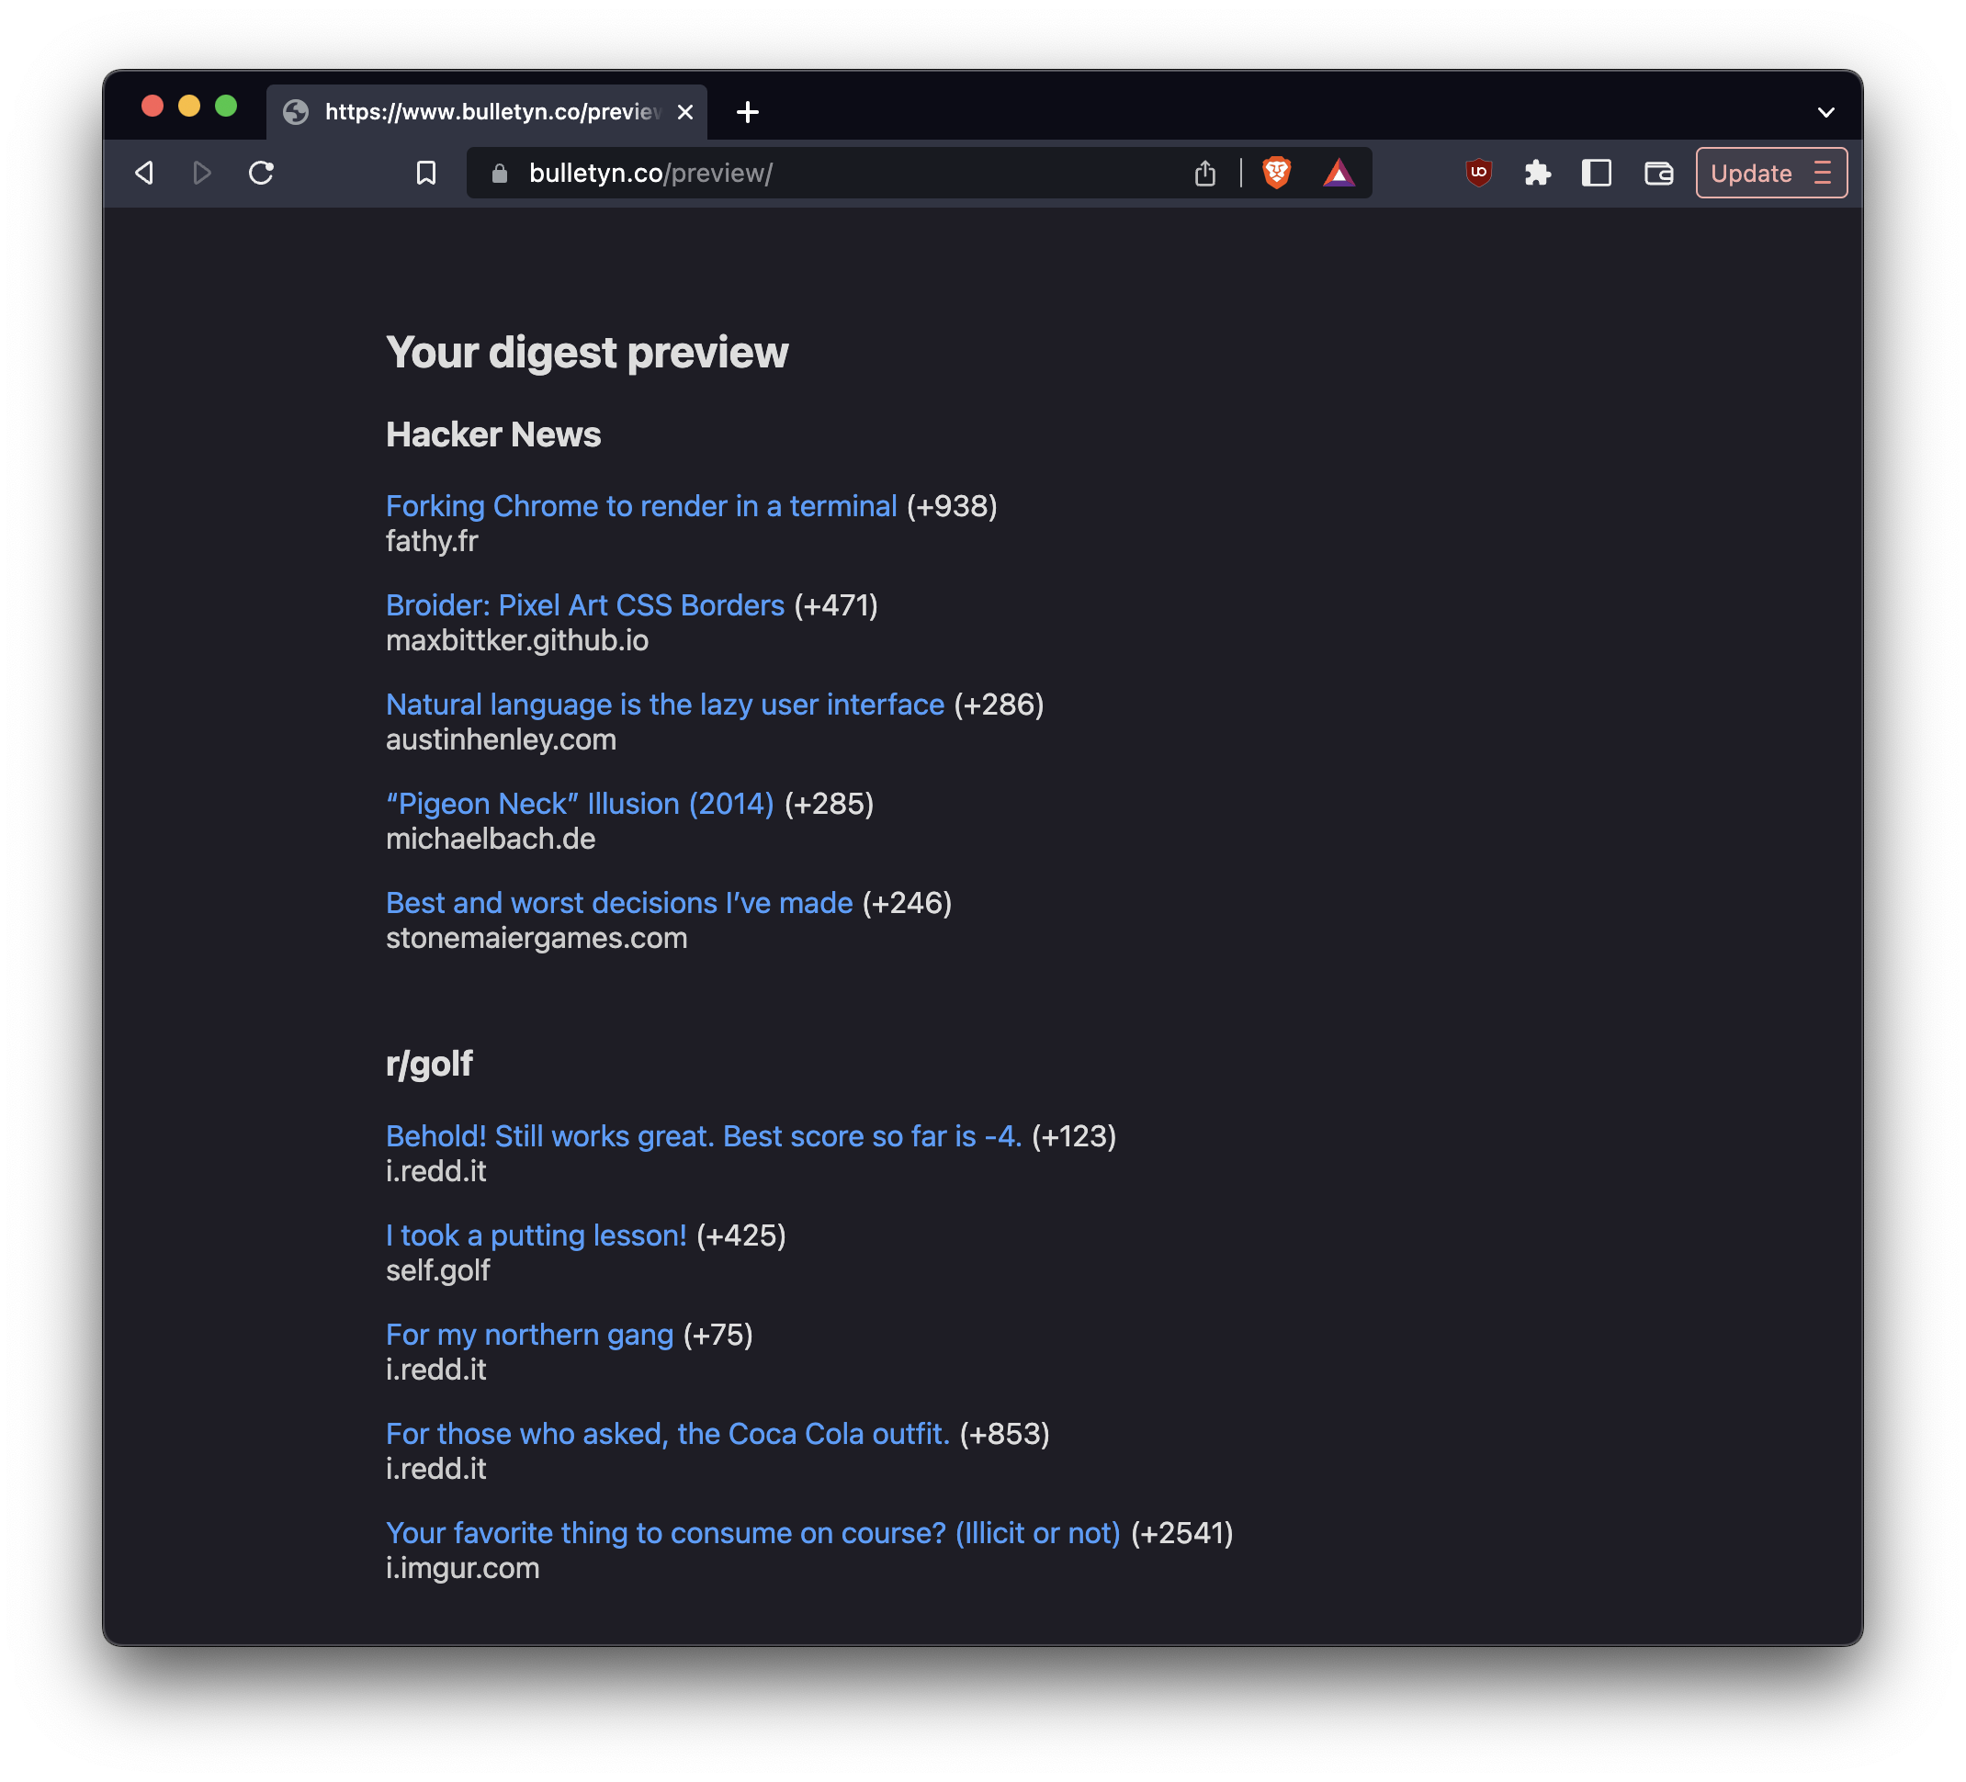Image resolution: width=1966 pixels, height=1782 pixels.
Task: Click the 'stonemaiergames.com' source text
Action: [537, 939]
